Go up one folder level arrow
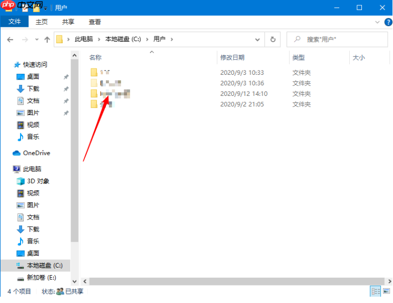This screenshot has height=303, width=393. 47,40
